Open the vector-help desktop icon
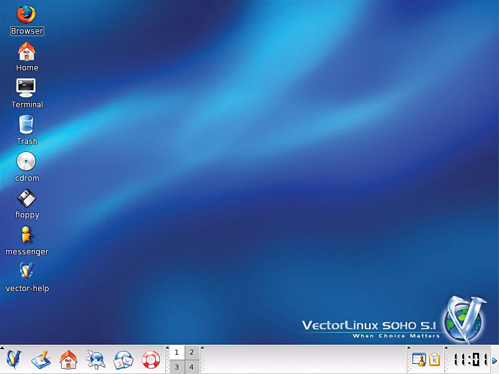Image resolution: width=499 pixels, height=374 pixels. click(26, 271)
